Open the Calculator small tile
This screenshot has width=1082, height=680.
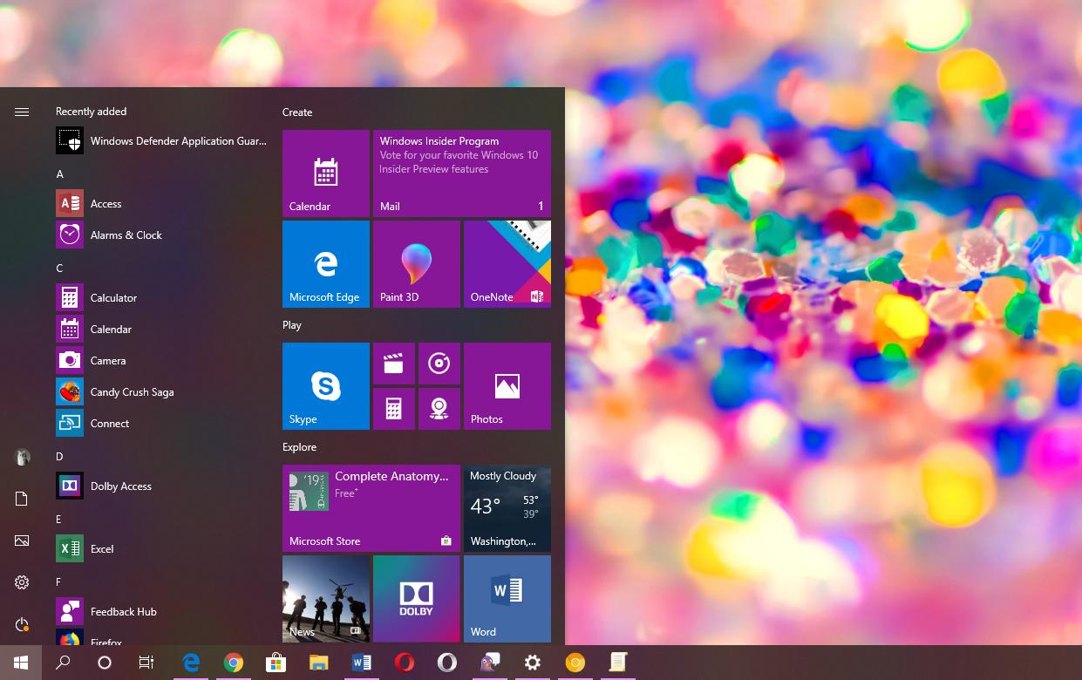[394, 409]
